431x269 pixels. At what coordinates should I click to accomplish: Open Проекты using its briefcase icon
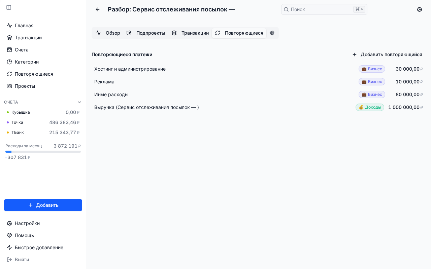coord(9,86)
